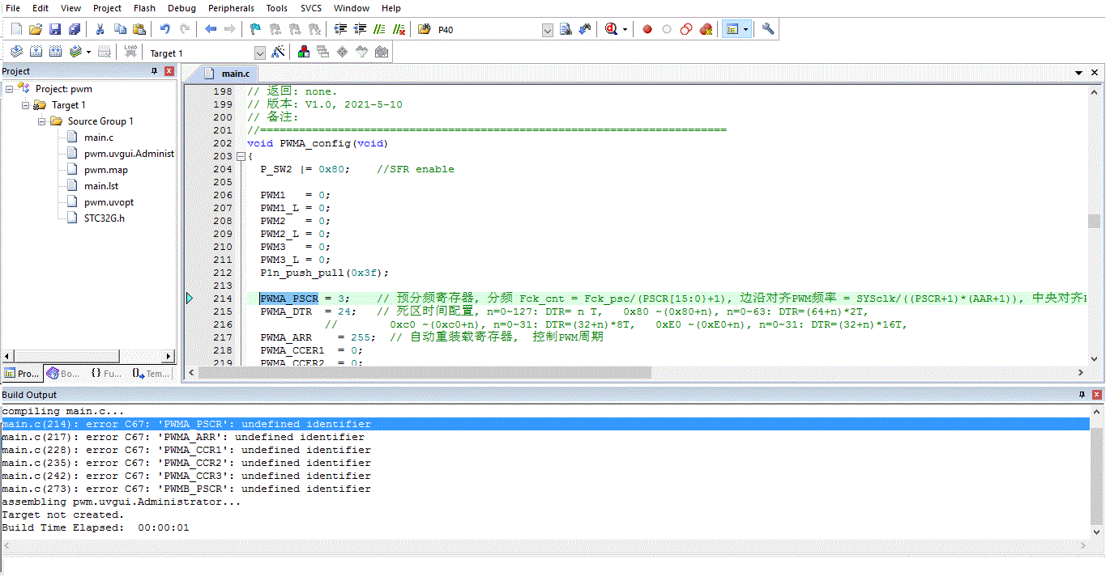Select STC32G.h in the project tree
The width and height of the screenshot is (1110, 576).
(105, 218)
